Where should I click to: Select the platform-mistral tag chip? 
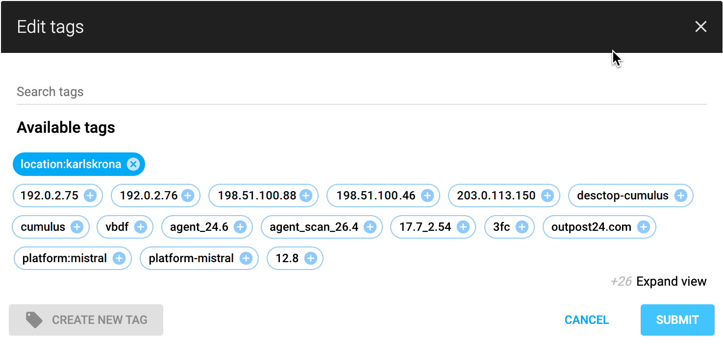click(191, 259)
